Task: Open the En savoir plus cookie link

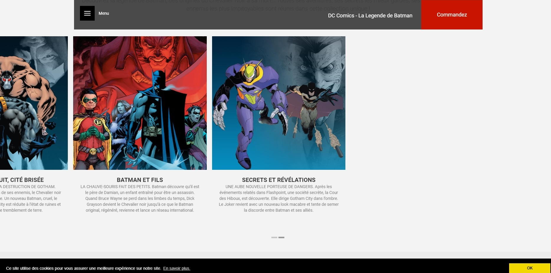Action: pos(176,268)
